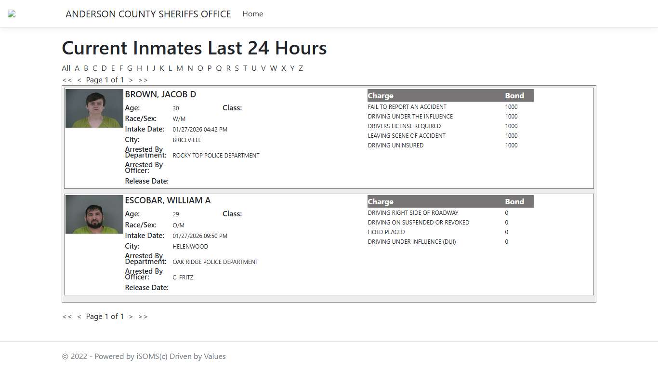Click the broken logo image in the header
Viewport: 658px width, 370px height.
point(12,14)
